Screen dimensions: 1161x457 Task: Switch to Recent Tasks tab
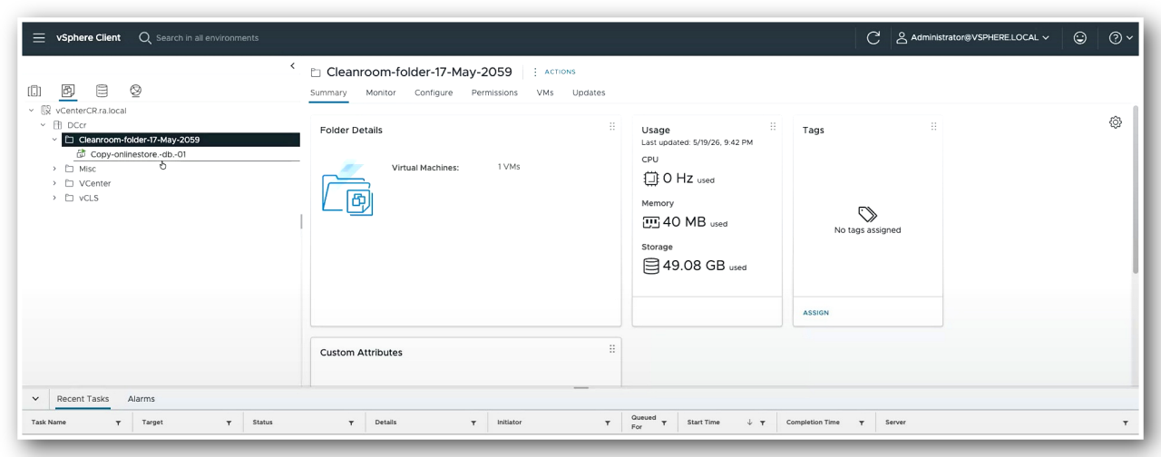83,399
